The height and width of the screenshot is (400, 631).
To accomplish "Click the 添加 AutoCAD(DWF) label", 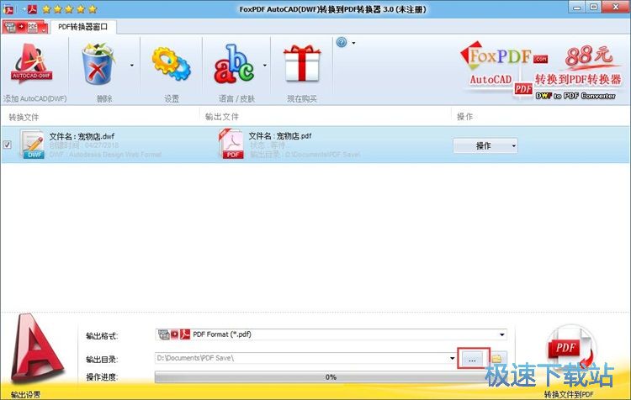I will click(x=34, y=98).
